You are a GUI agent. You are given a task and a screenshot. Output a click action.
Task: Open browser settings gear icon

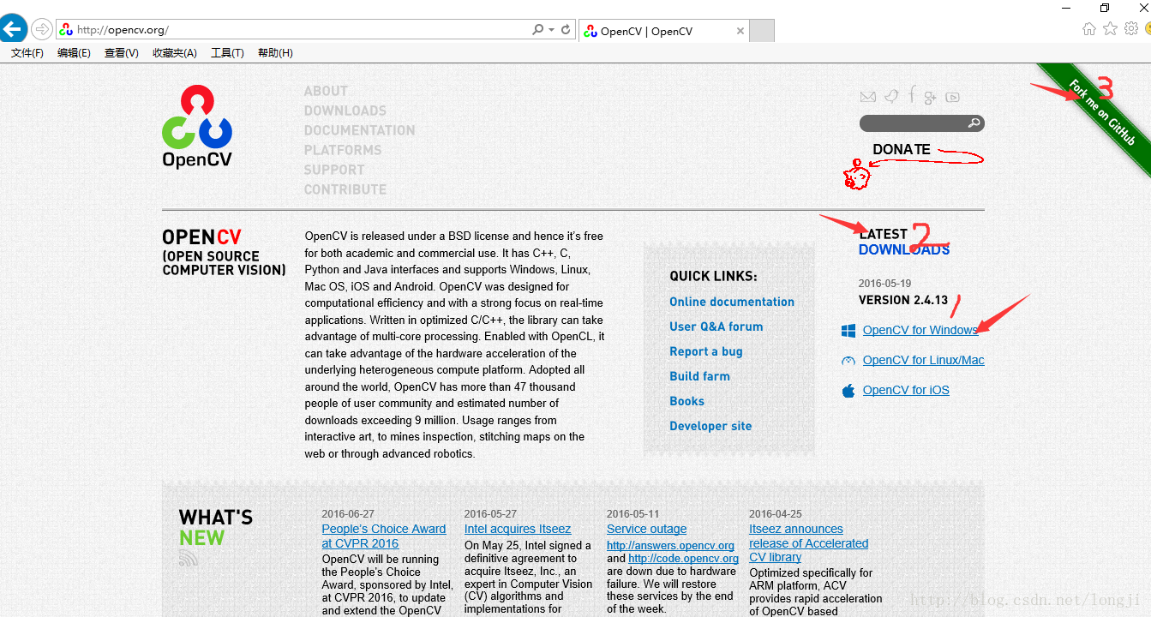[1131, 28]
